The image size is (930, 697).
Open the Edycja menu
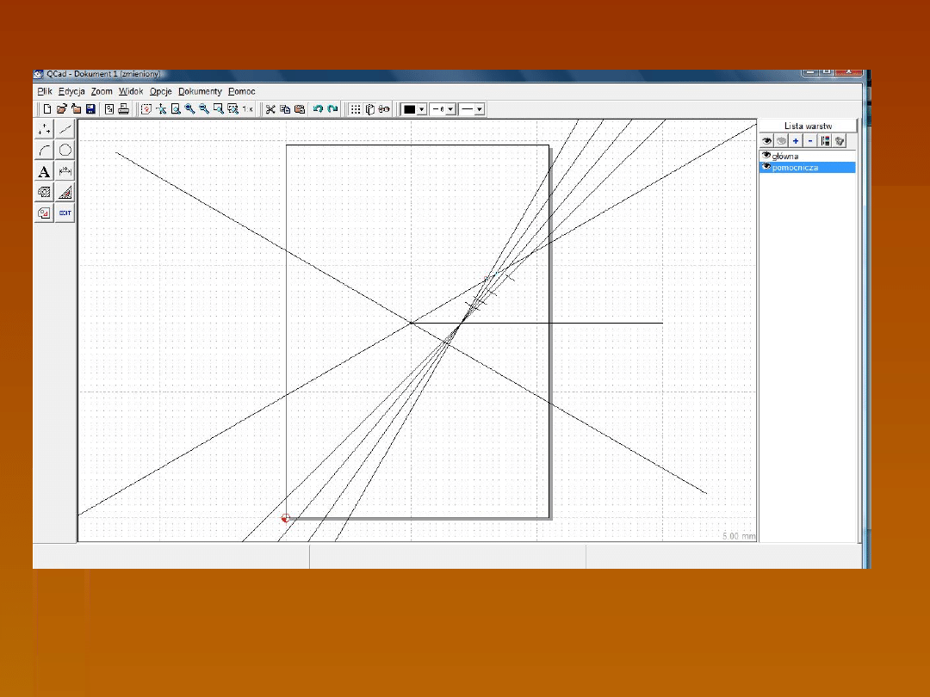[71, 91]
